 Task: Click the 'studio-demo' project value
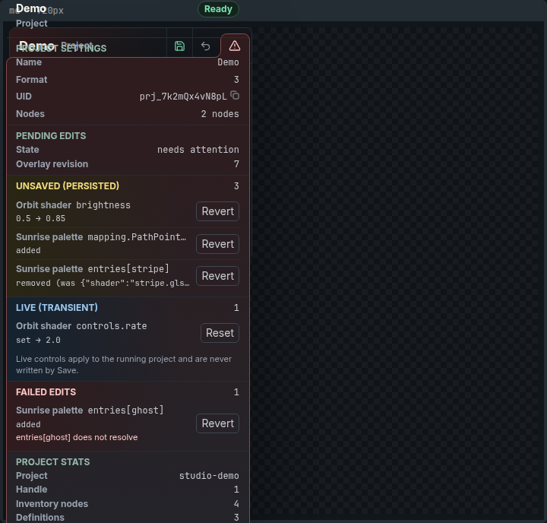[209, 476]
